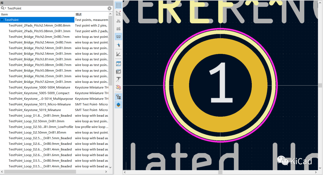Click 'Test points, measurem' description cell
Image resolution: width=323 pixels, height=175 pixels.
pyautogui.click(x=92, y=20)
